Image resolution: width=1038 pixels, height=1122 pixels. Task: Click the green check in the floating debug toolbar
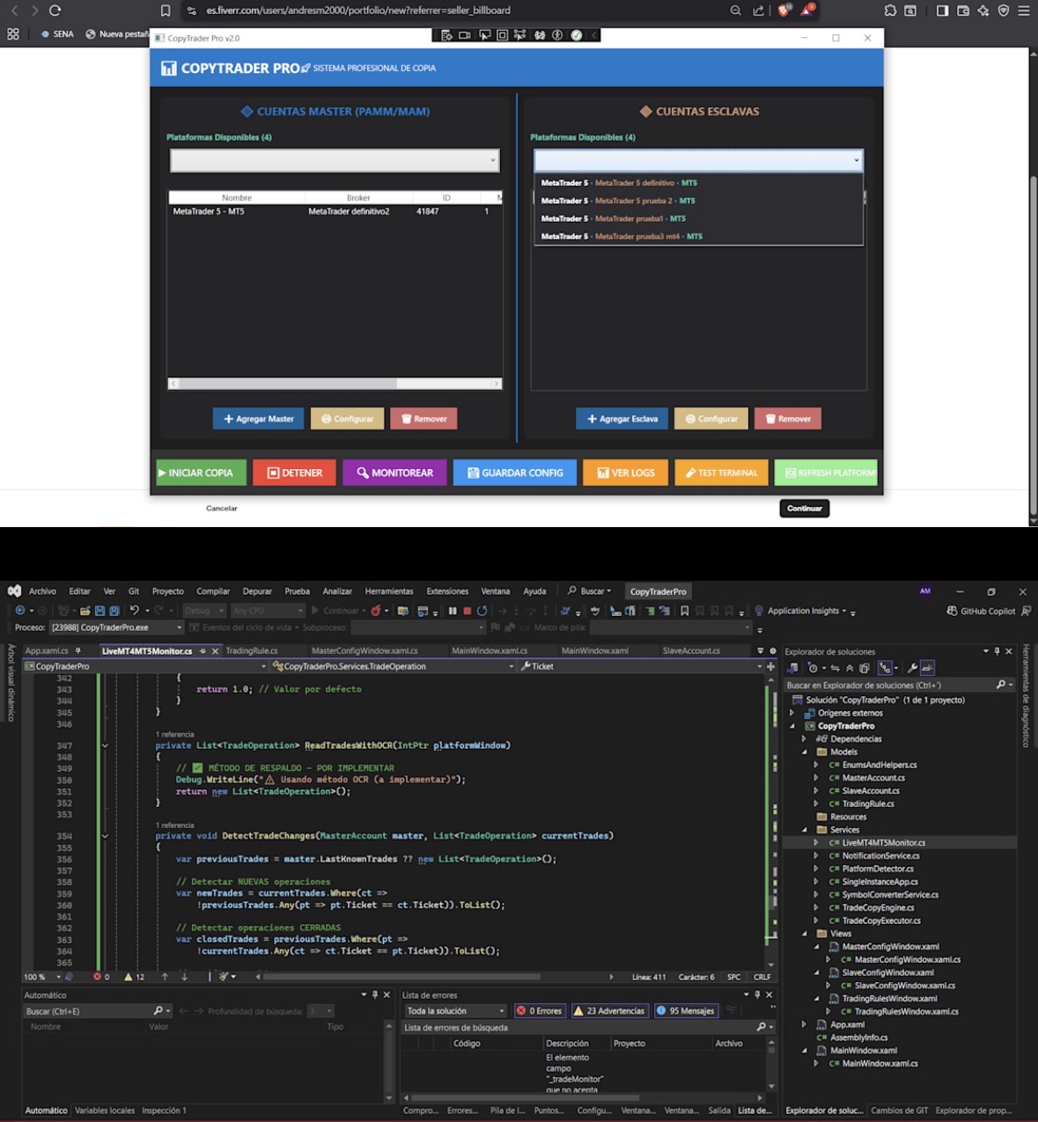pyautogui.click(x=577, y=35)
